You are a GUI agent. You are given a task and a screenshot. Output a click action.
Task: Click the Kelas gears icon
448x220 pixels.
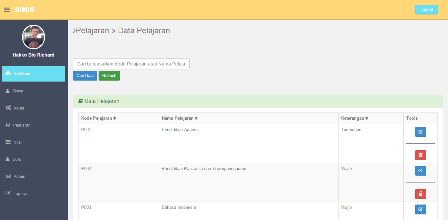(x=9, y=108)
